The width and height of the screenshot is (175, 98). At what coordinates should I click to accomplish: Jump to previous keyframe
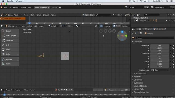(x=62, y=90)
